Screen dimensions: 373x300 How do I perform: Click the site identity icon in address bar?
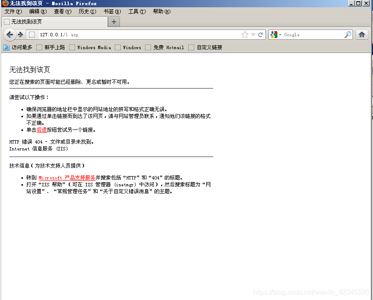coord(32,35)
